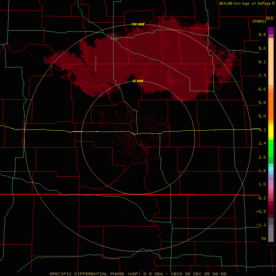Click the 0.5 DEG elevation text
The image size is (276, 276).
tap(154, 274)
